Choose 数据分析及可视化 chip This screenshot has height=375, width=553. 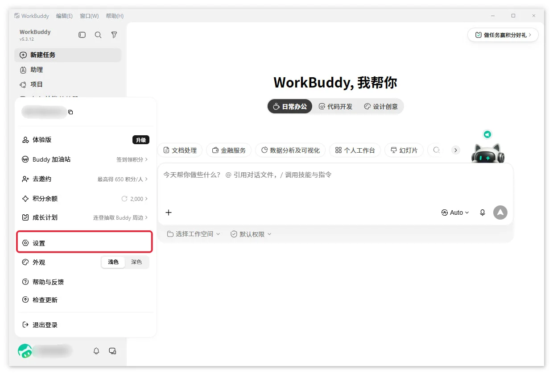click(290, 150)
